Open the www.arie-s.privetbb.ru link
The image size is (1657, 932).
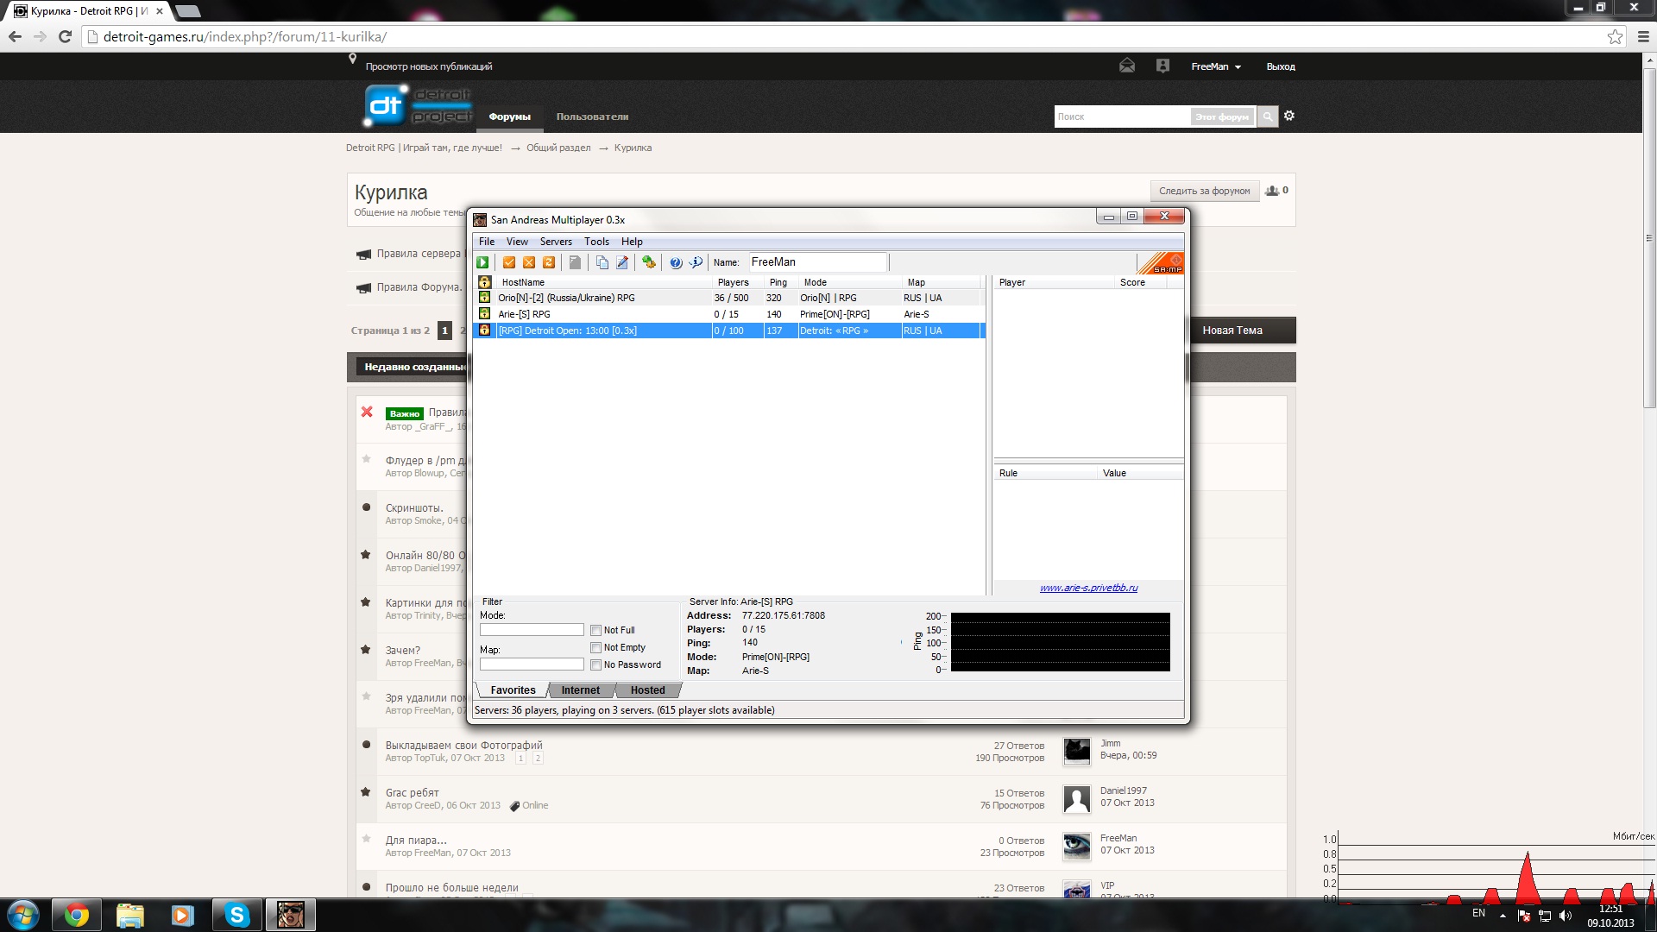coord(1088,588)
